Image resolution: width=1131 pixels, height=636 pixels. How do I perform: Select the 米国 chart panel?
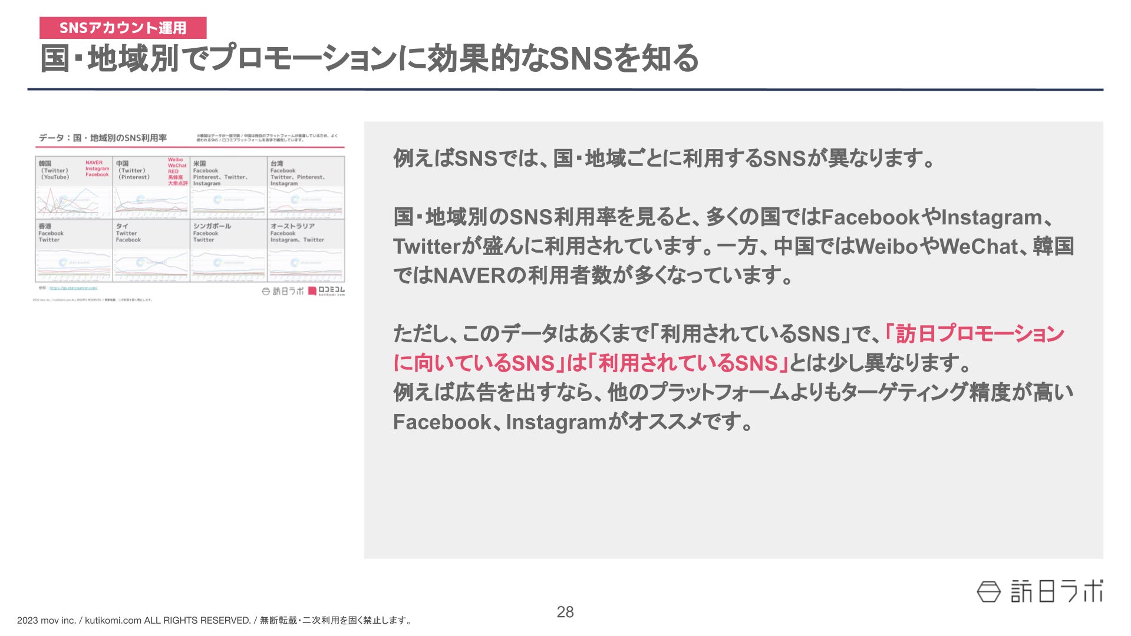[x=229, y=187]
